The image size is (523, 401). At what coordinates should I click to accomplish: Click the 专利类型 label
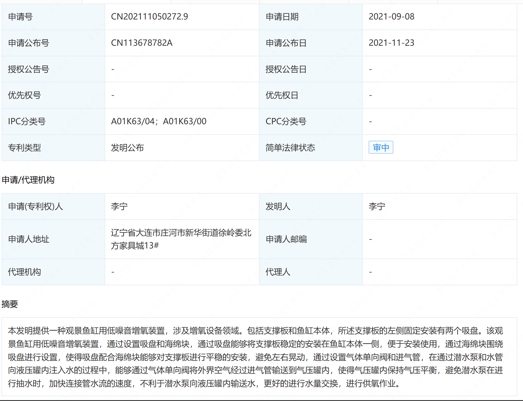[x=24, y=148]
